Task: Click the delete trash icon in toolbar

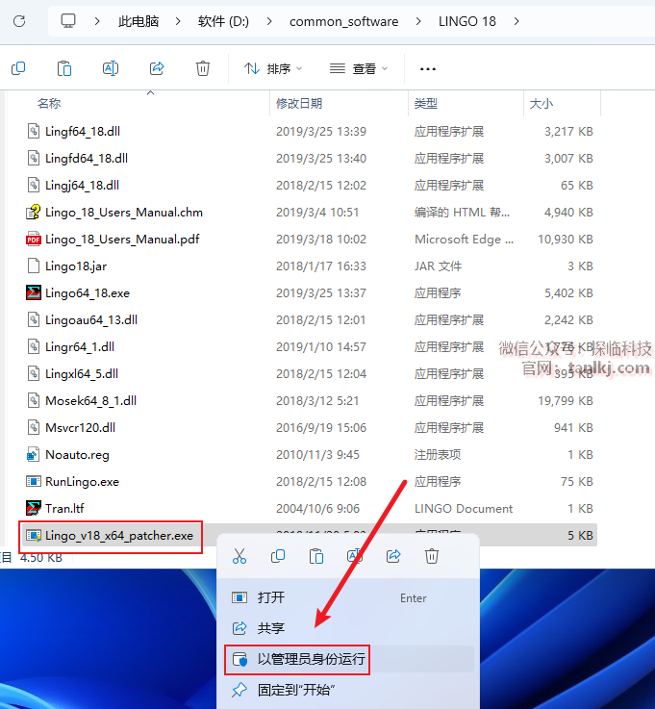Action: [x=203, y=68]
